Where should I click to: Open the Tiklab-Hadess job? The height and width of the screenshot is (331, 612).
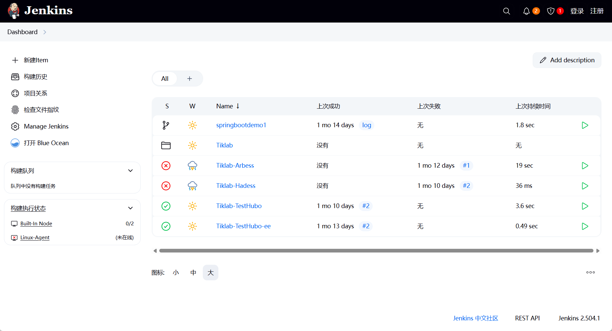coord(236,186)
